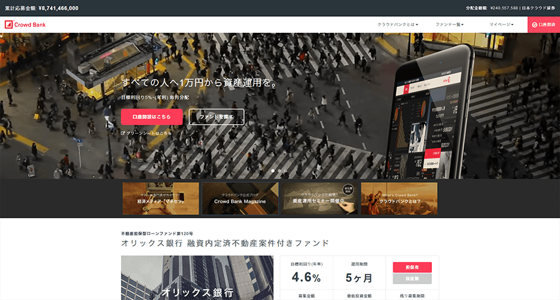Select the second carousel dot indicator

point(279,171)
